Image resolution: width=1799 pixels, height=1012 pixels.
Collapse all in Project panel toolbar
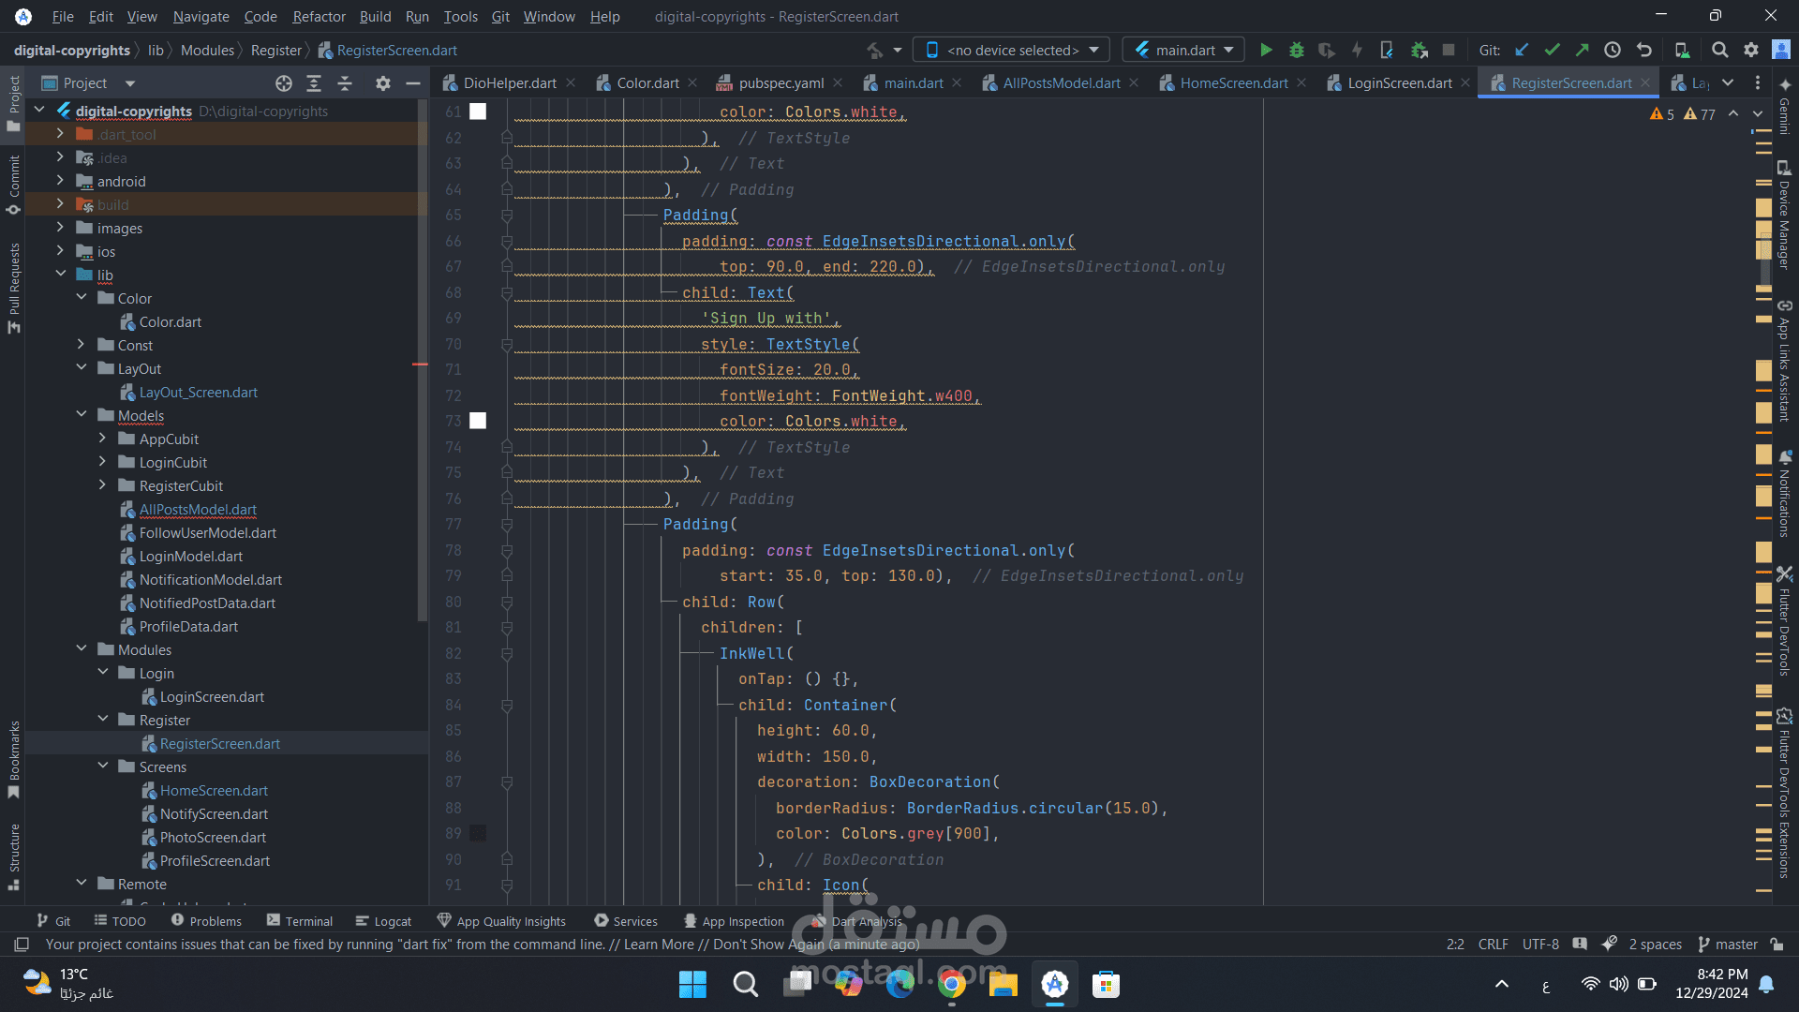coord(345,83)
